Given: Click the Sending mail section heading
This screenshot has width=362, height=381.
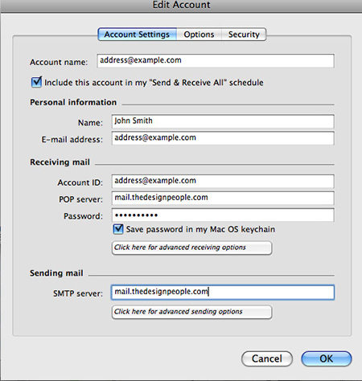Looking at the screenshot, I should tap(56, 273).
